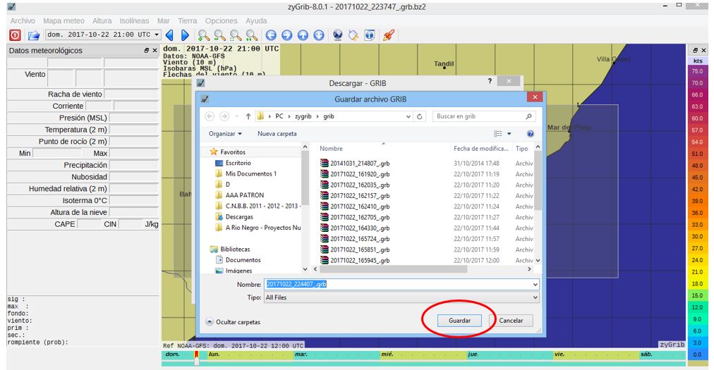Click the zygrib breadcrumb in address bar
Viewport: 714px width, 370px height.
303,116
